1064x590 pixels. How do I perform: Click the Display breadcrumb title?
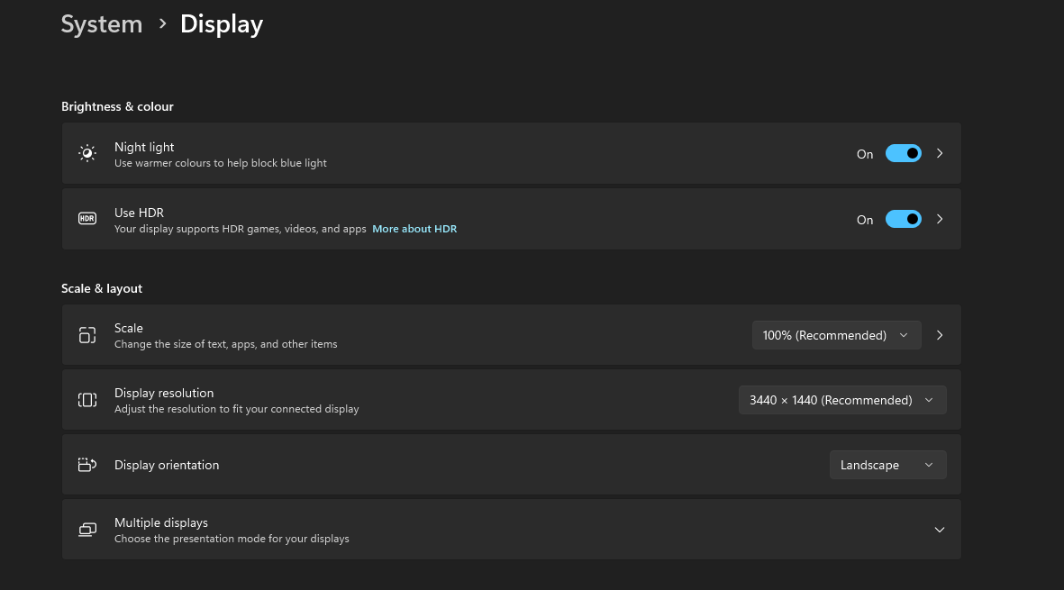coord(222,24)
